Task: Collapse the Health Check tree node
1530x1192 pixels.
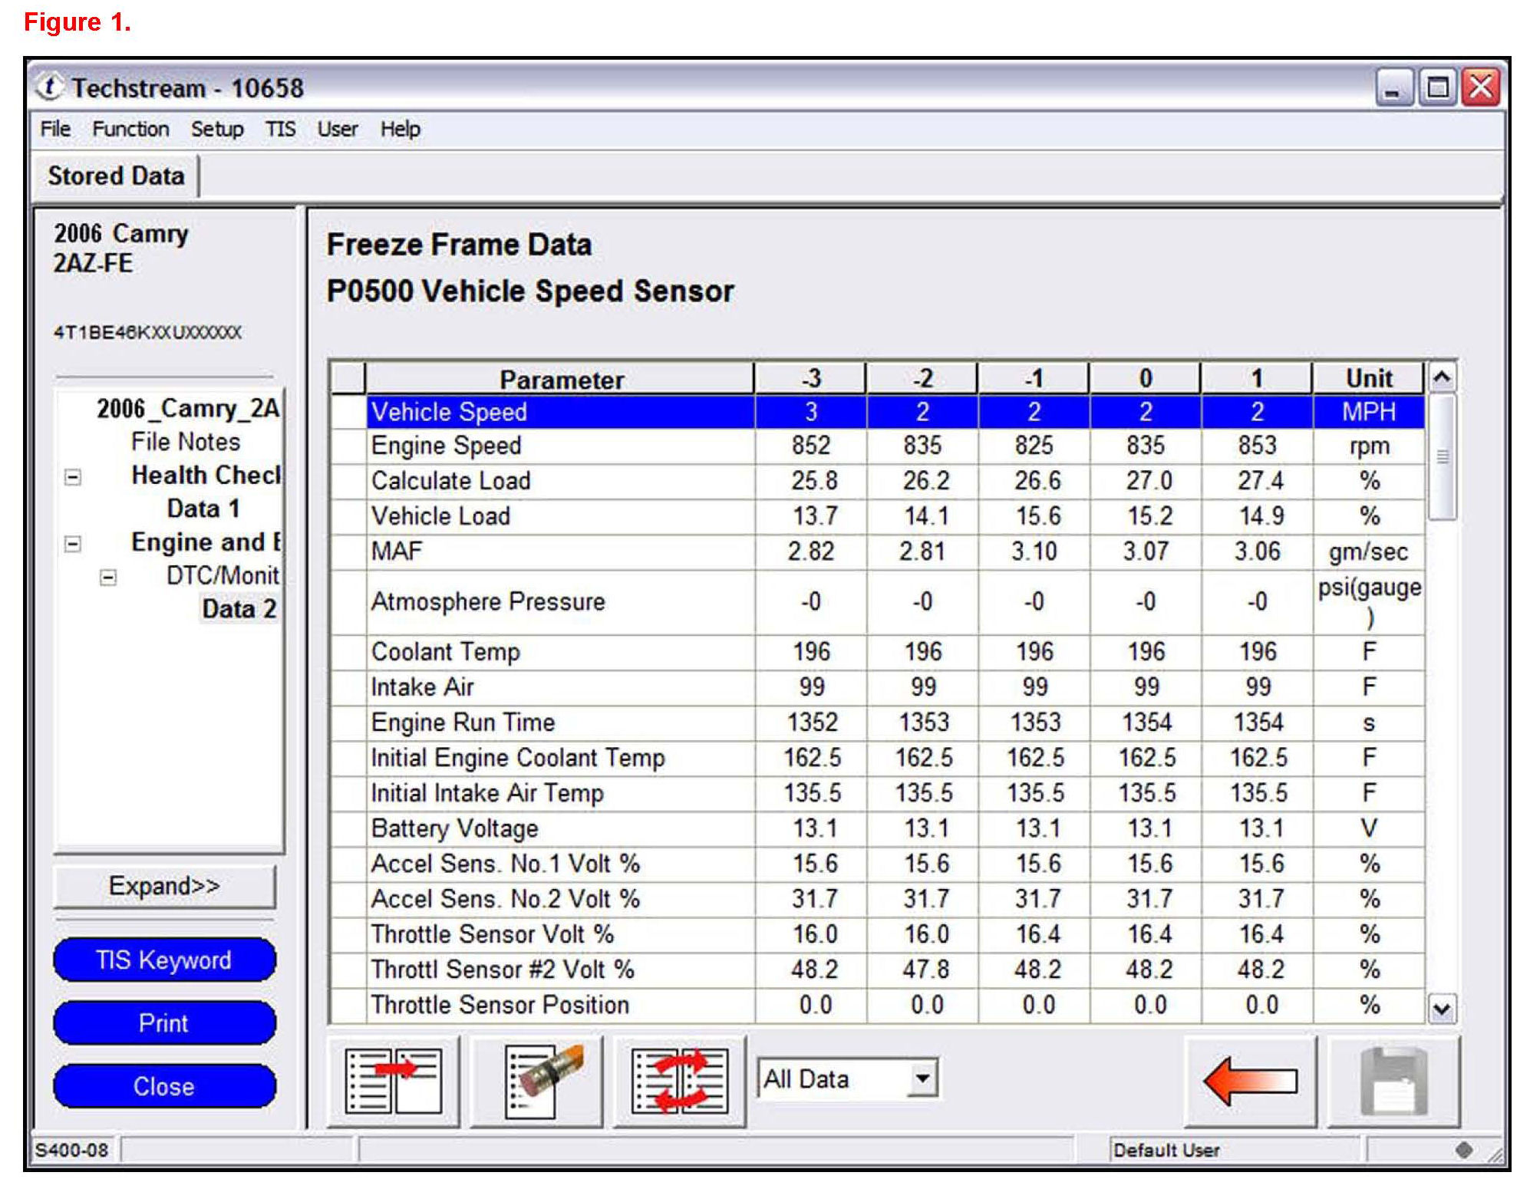Action: pyautogui.click(x=73, y=477)
